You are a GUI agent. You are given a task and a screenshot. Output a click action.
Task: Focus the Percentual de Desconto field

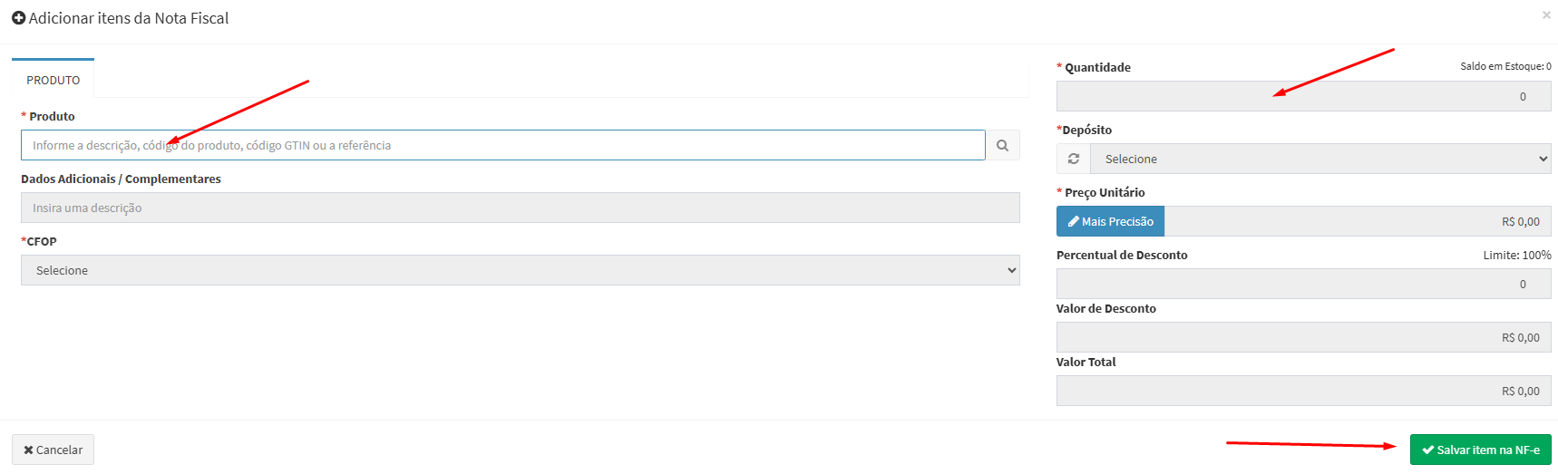point(1303,284)
